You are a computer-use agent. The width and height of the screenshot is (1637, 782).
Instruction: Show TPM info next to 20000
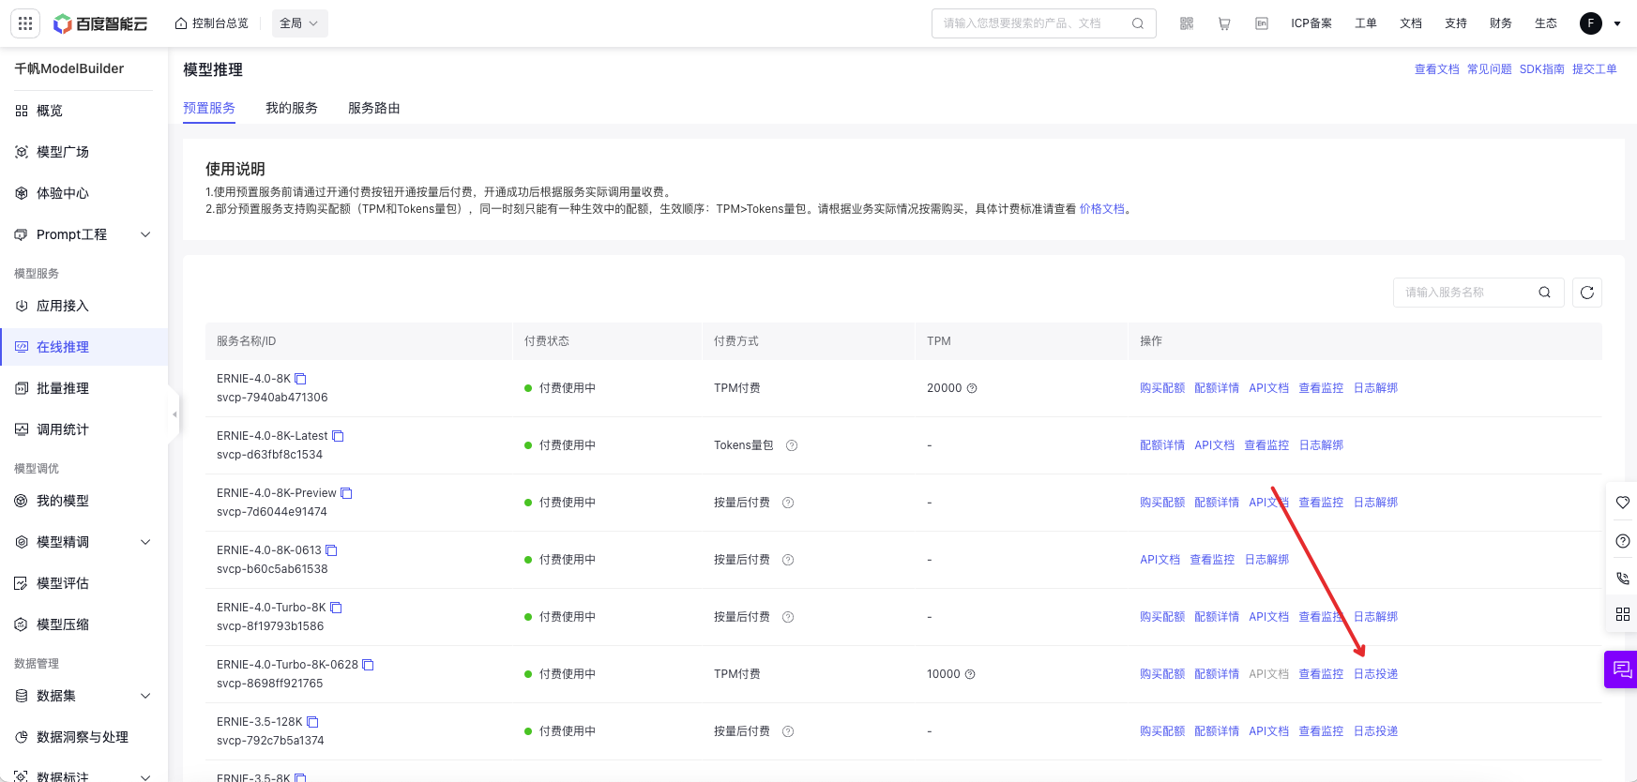[972, 388]
